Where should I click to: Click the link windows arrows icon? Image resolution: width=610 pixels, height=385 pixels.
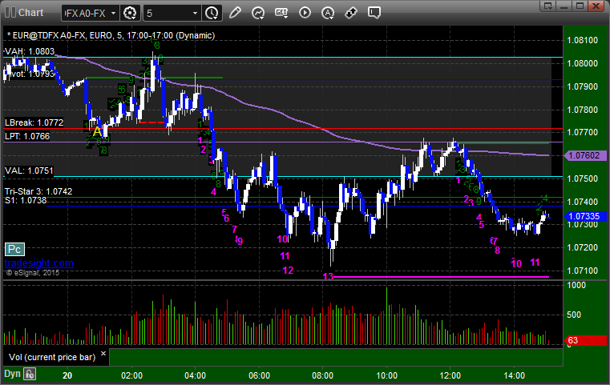351,13
